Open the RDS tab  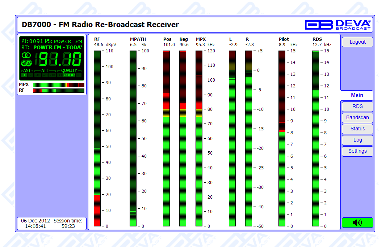(x=357, y=107)
